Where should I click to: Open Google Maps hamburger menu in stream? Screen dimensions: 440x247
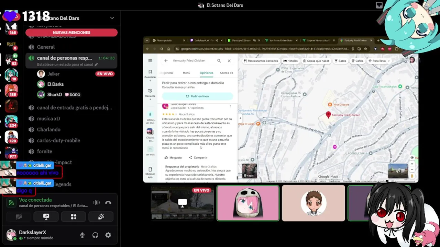click(x=150, y=61)
